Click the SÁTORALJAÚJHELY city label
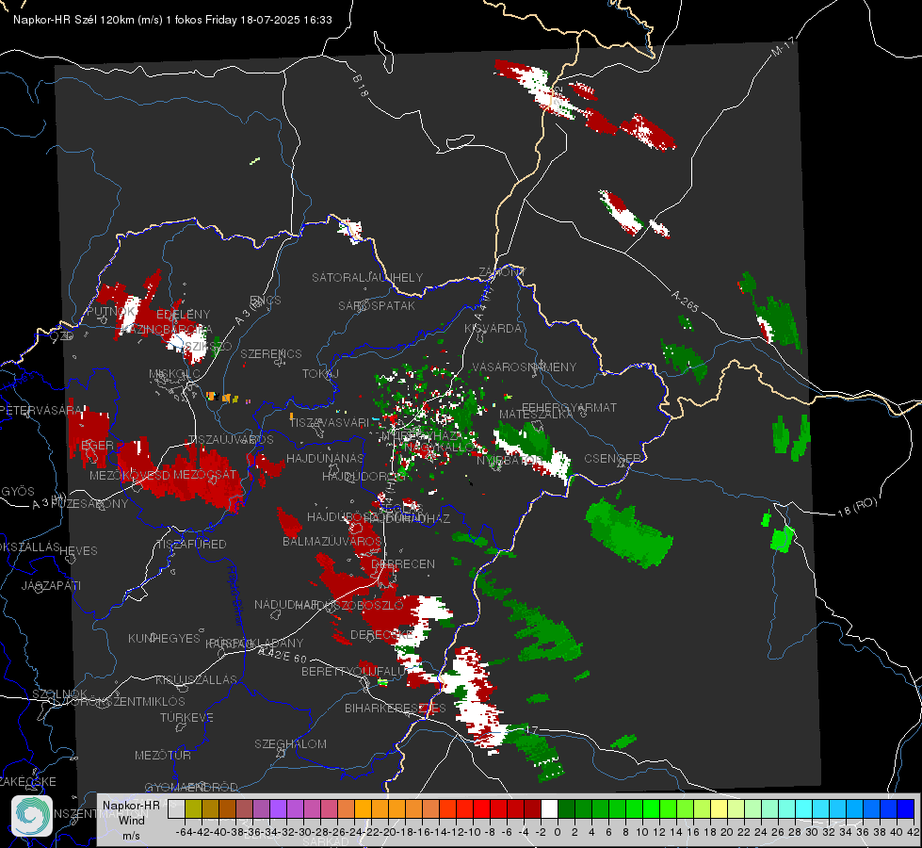This screenshot has height=848, width=922. [x=367, y=277]
